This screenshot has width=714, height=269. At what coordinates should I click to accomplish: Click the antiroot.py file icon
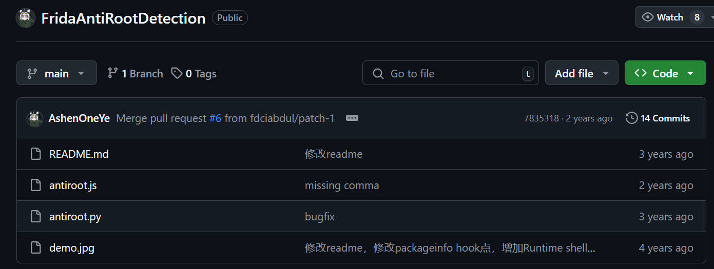(35, 217)
